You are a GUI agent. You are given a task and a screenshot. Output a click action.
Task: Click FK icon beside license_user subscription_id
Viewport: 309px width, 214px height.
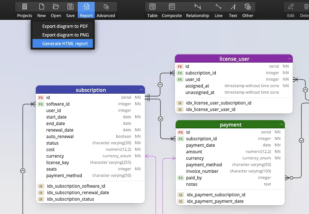coord(180,73)
